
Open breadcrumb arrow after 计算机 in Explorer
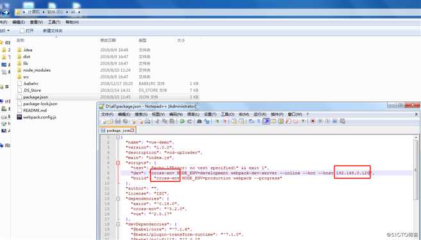43,12
